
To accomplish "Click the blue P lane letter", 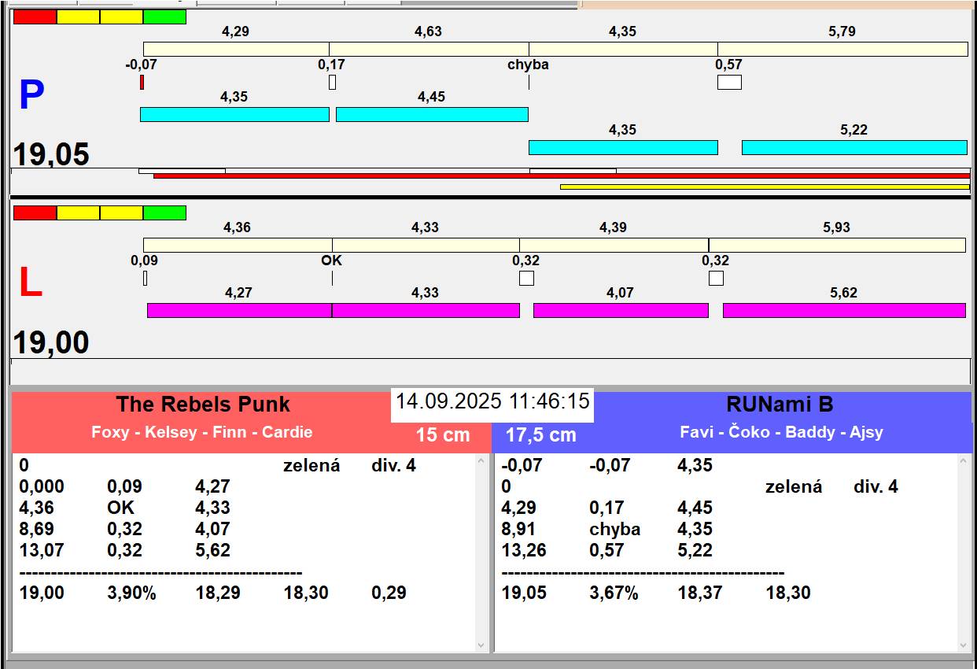I will [x=31, y=96].
